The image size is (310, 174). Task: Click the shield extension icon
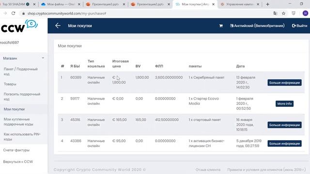point(294,13)
